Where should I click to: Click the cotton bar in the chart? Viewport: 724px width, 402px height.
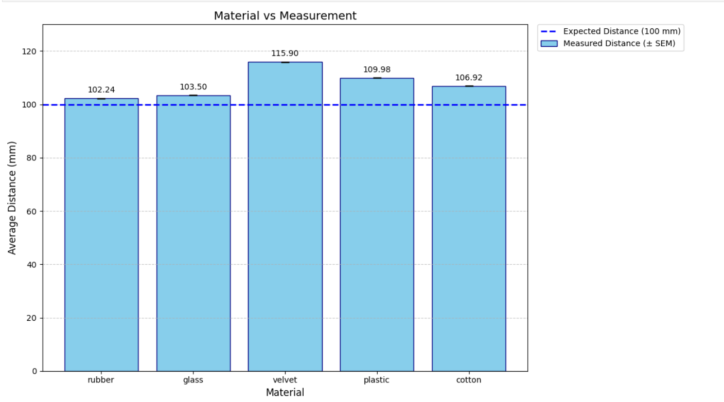(x=468, y=229)
